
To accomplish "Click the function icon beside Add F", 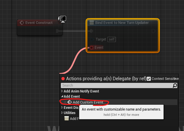I will [67, 118].
